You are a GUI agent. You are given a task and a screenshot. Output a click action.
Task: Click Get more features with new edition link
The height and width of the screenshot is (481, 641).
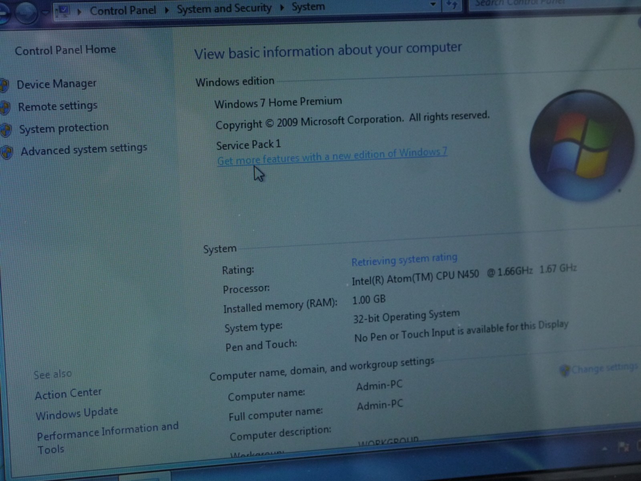[332, 156]
